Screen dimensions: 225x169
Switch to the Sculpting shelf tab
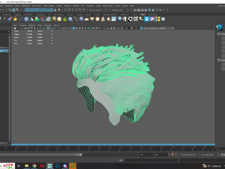[7, 15]
